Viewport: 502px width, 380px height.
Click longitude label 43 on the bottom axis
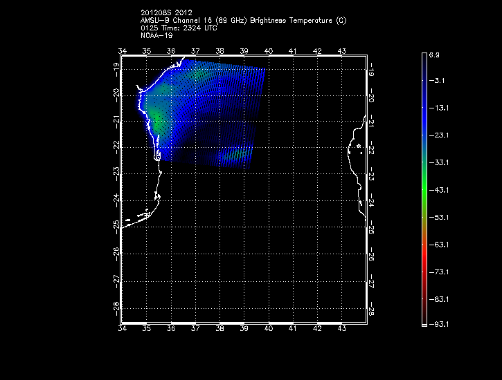pyautogui.click(x=341, y=329)
